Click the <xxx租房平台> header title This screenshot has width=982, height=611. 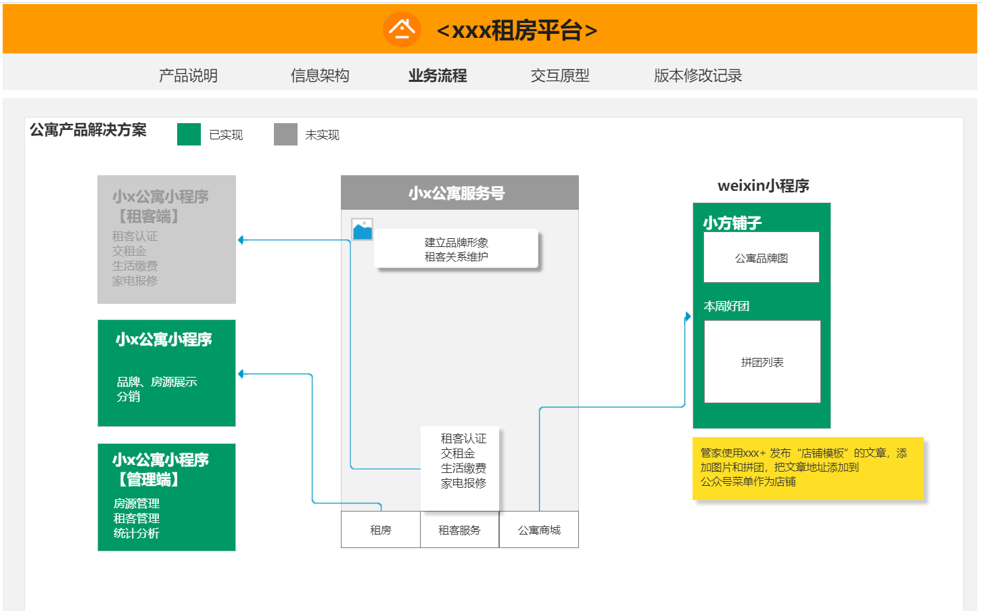(517, 30)
